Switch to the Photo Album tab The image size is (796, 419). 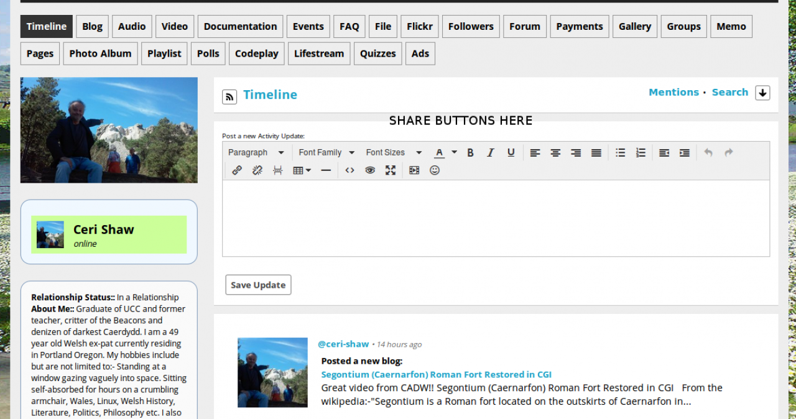(x=100, y=53)
